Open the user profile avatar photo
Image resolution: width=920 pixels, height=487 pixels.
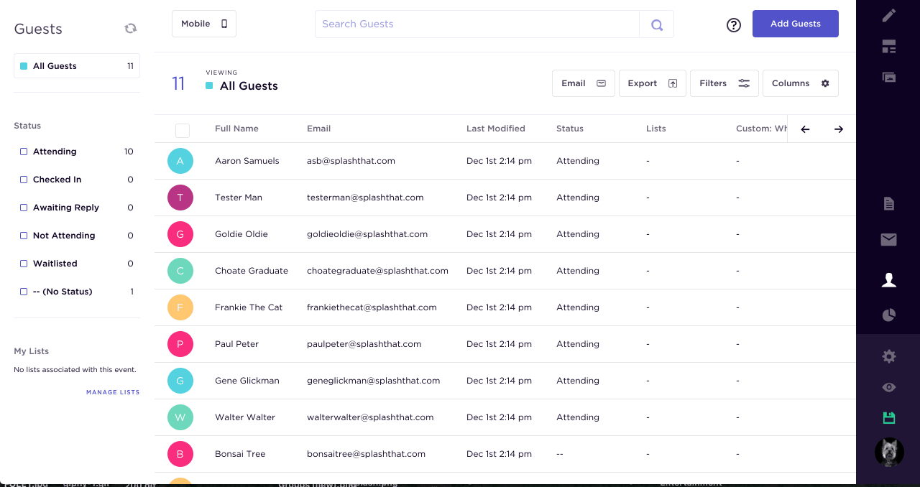point(889,453)
